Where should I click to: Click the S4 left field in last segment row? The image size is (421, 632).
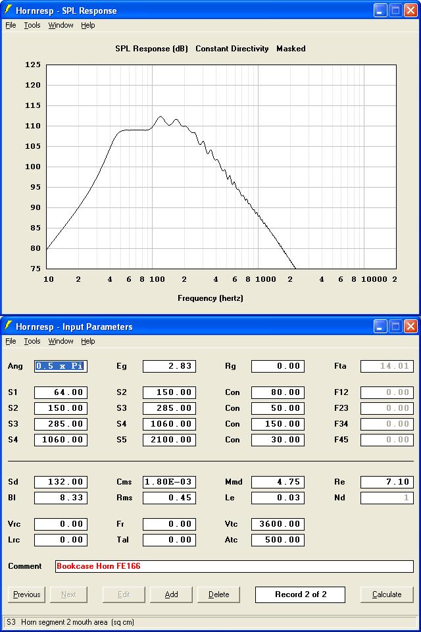(x=61, y=439)
